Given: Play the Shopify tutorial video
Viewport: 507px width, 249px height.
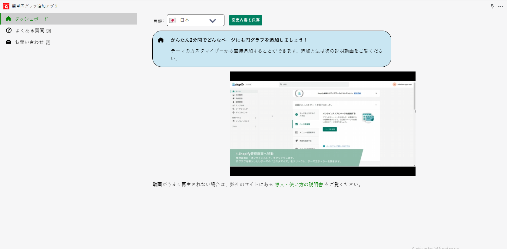Looking at the screenshot, I should [x=323, y=124].
